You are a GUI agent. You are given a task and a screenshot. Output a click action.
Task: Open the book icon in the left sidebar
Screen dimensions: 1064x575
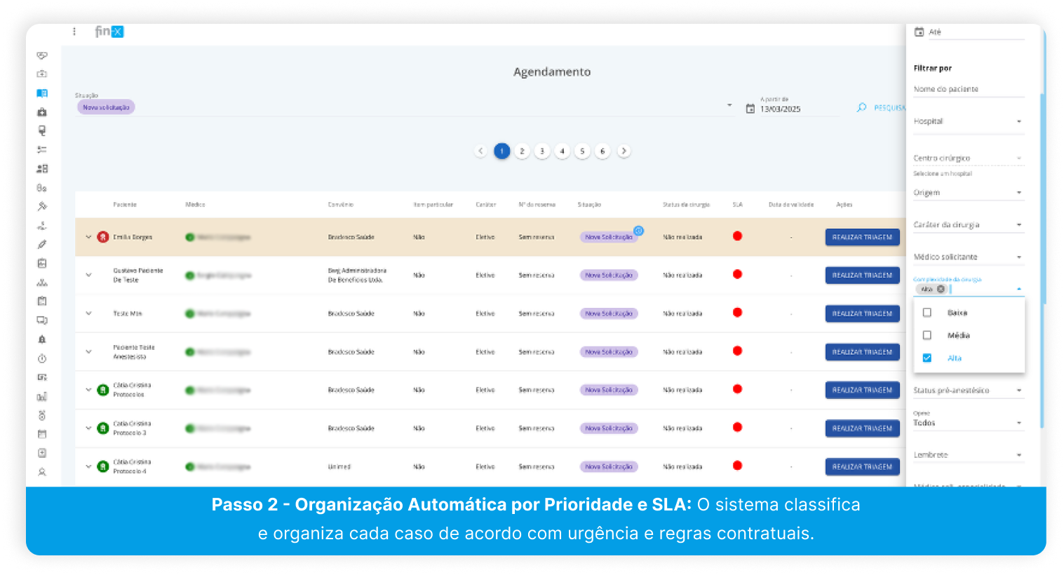coord(42,93)
